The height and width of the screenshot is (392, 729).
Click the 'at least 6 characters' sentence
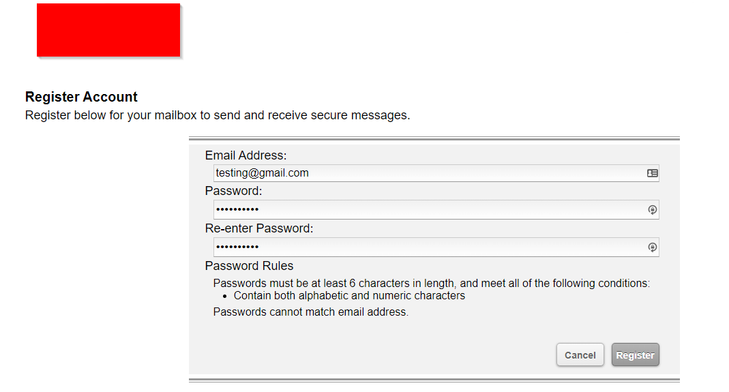point(432,283)
